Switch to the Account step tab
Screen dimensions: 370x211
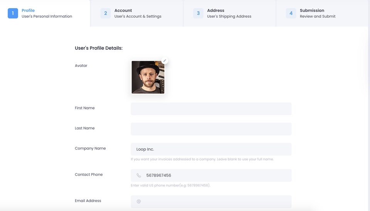(137, 13)
